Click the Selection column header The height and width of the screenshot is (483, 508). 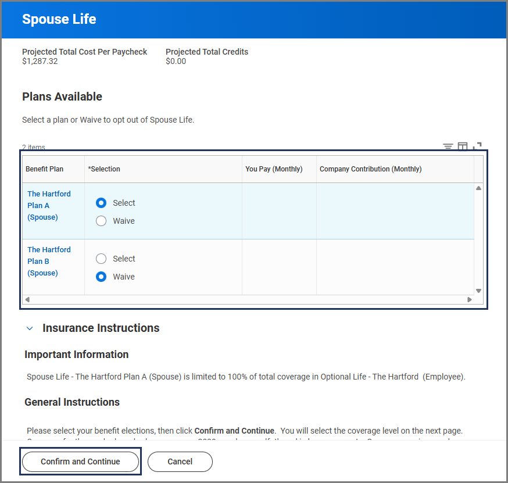click(x=104, y=169)
